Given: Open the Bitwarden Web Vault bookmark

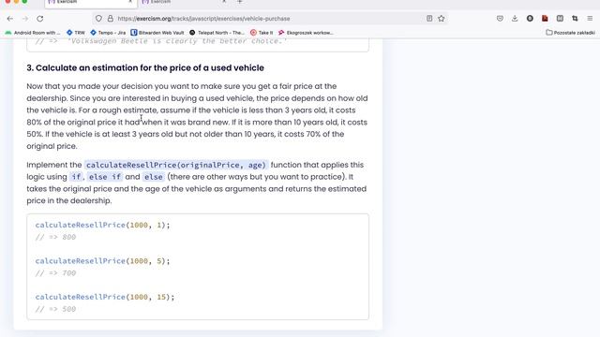Looking at the screenshot, I should click(157, 33).
